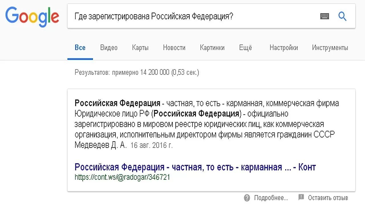
Task: Click Оставить отзыв feedback link
Action: [x=328, y=198]
